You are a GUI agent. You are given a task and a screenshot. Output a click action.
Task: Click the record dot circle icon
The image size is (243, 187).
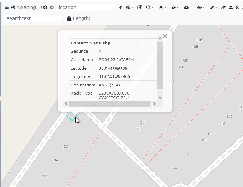point(238,7)
